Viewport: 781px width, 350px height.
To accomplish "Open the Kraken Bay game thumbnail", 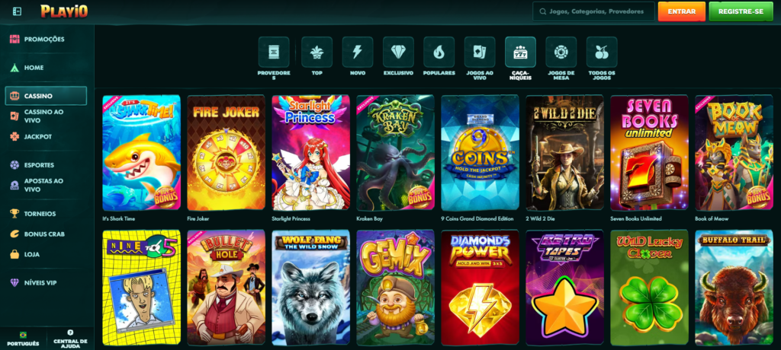I will tap(396, 153).
